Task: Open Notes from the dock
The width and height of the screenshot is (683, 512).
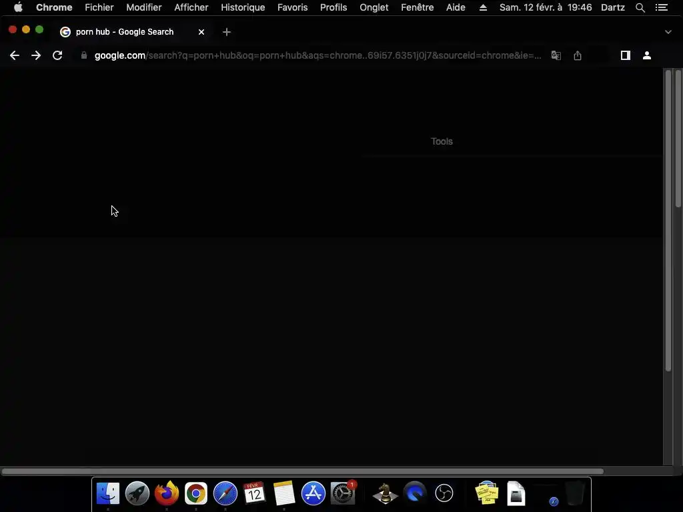Action: click(284, 494)
